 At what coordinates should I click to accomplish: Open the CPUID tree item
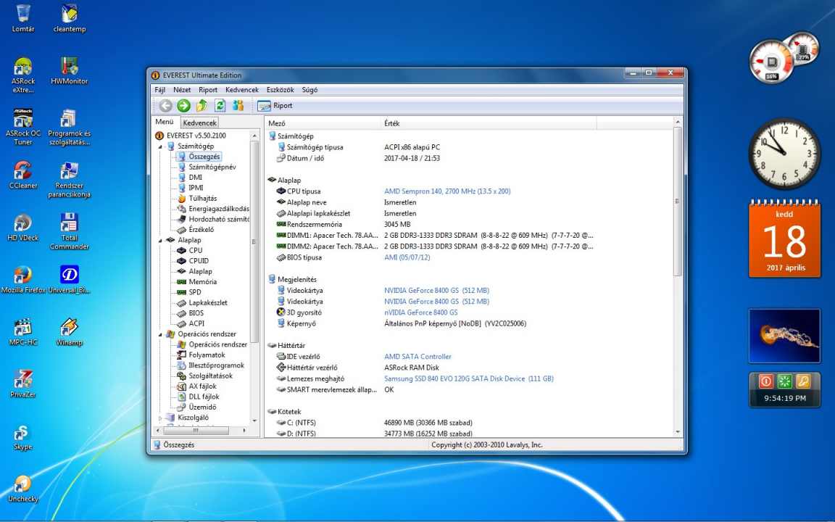(x=199, y=261)
